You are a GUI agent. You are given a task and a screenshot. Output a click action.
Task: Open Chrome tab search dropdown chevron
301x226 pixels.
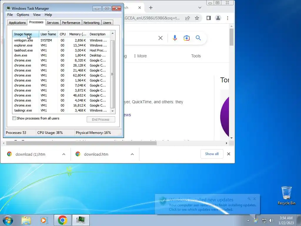coord(200,8)
